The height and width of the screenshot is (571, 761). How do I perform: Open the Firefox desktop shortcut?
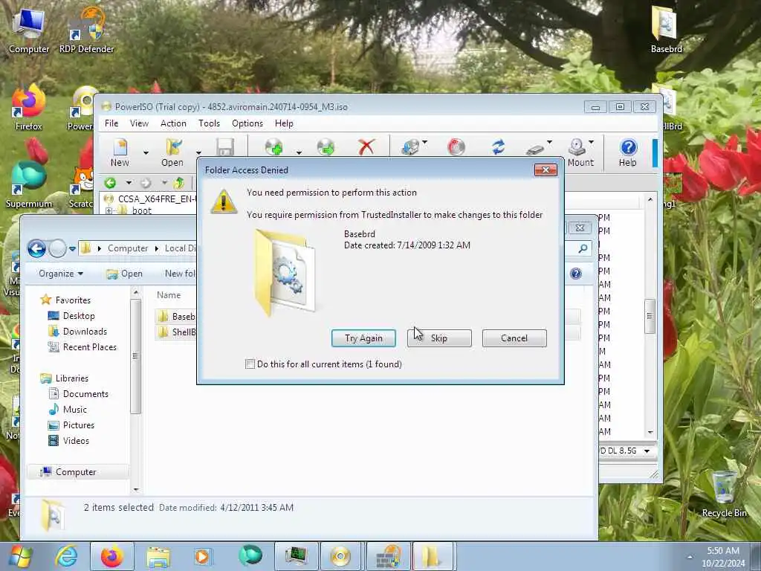pyautogui.click(x=29, y=107)
